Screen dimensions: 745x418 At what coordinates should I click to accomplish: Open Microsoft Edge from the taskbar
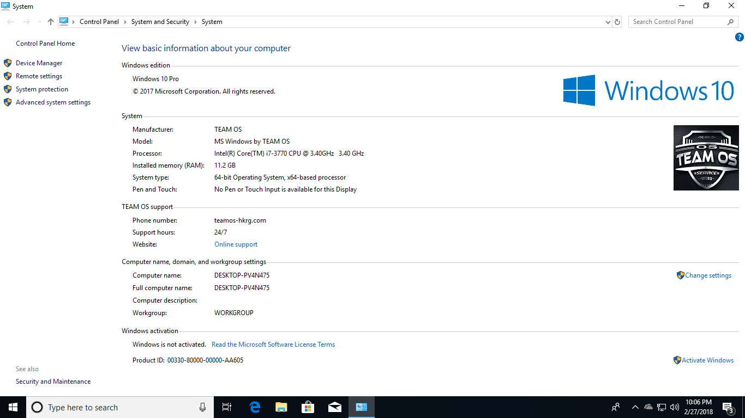click(x=255, y=407)
